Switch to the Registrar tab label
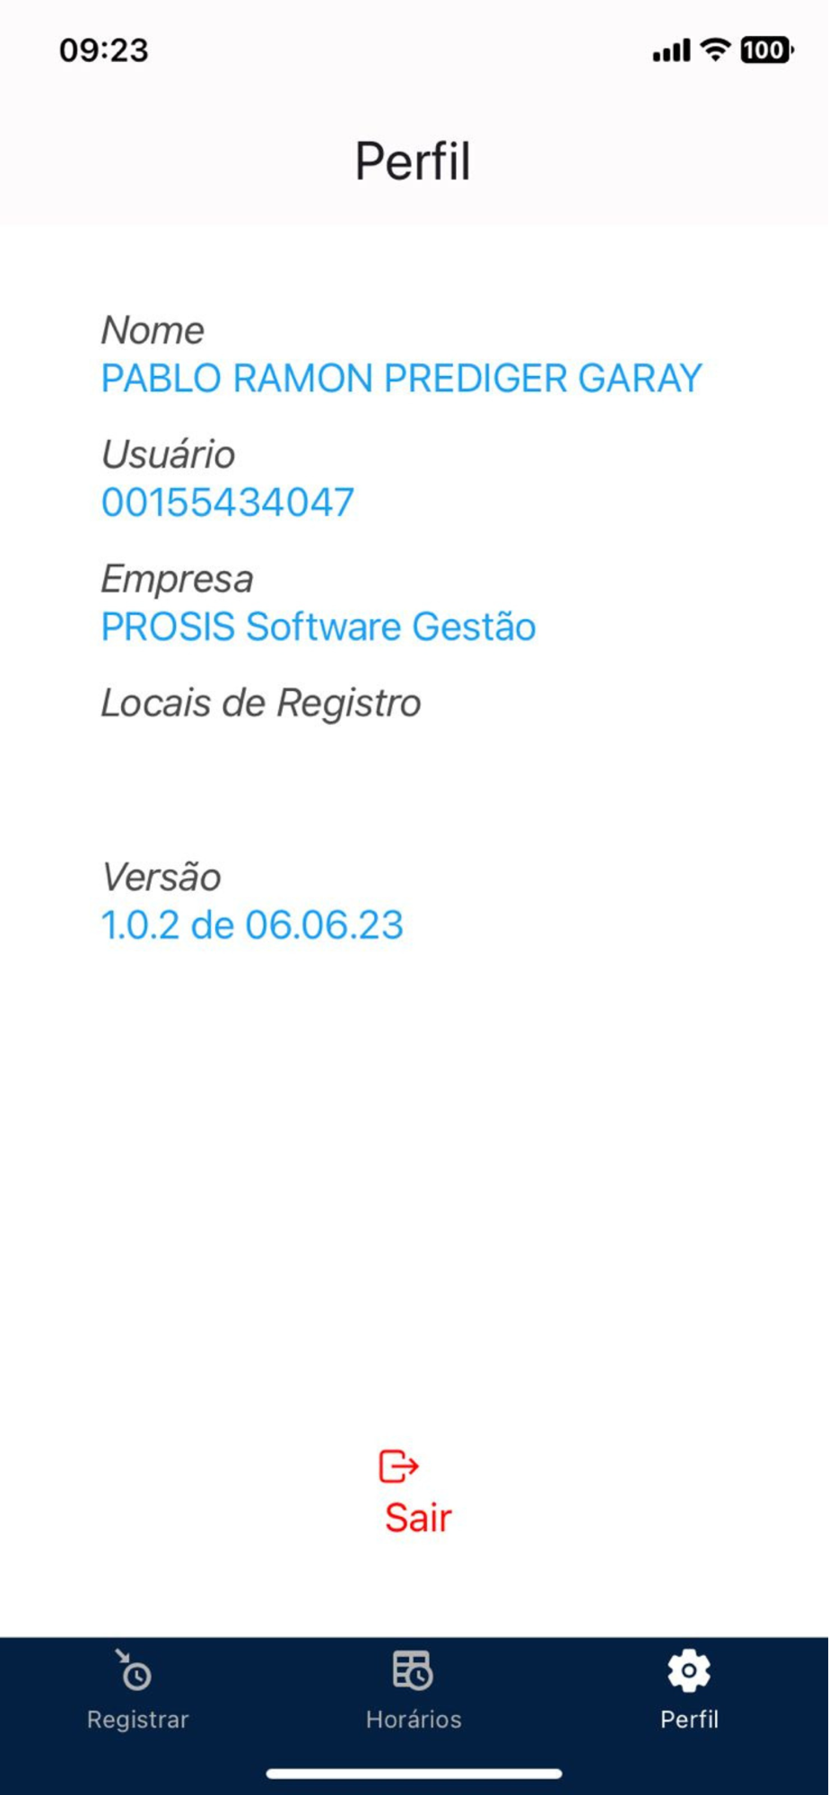The image size is (829, 1795). point(137,1719)
